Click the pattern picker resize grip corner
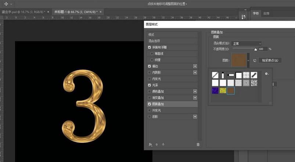 (270, 103)
